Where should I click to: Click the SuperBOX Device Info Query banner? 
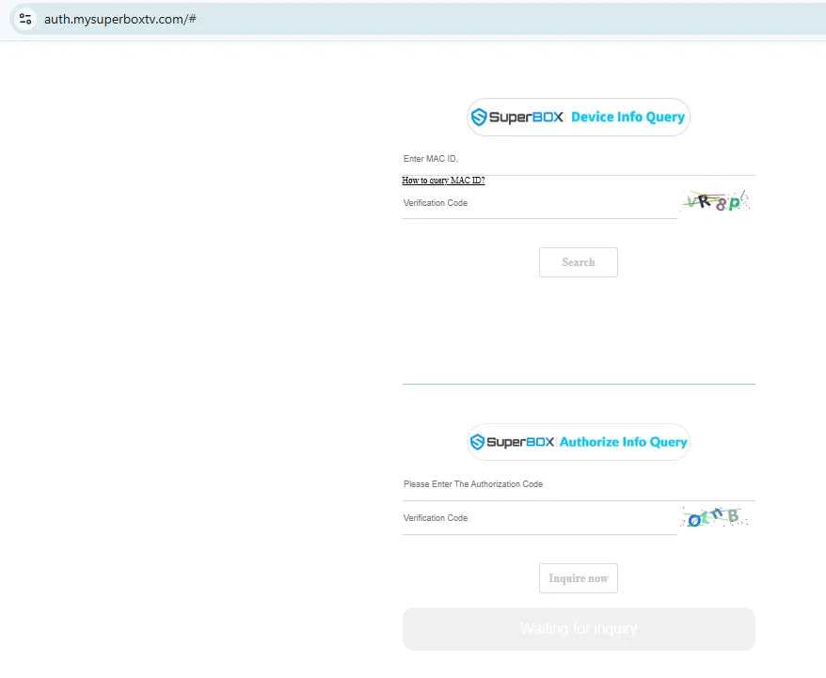pos(579,117)
